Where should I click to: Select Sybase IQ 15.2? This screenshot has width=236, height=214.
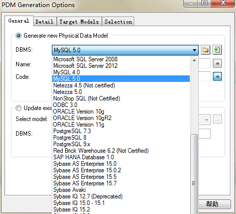(x=121, y=209)
